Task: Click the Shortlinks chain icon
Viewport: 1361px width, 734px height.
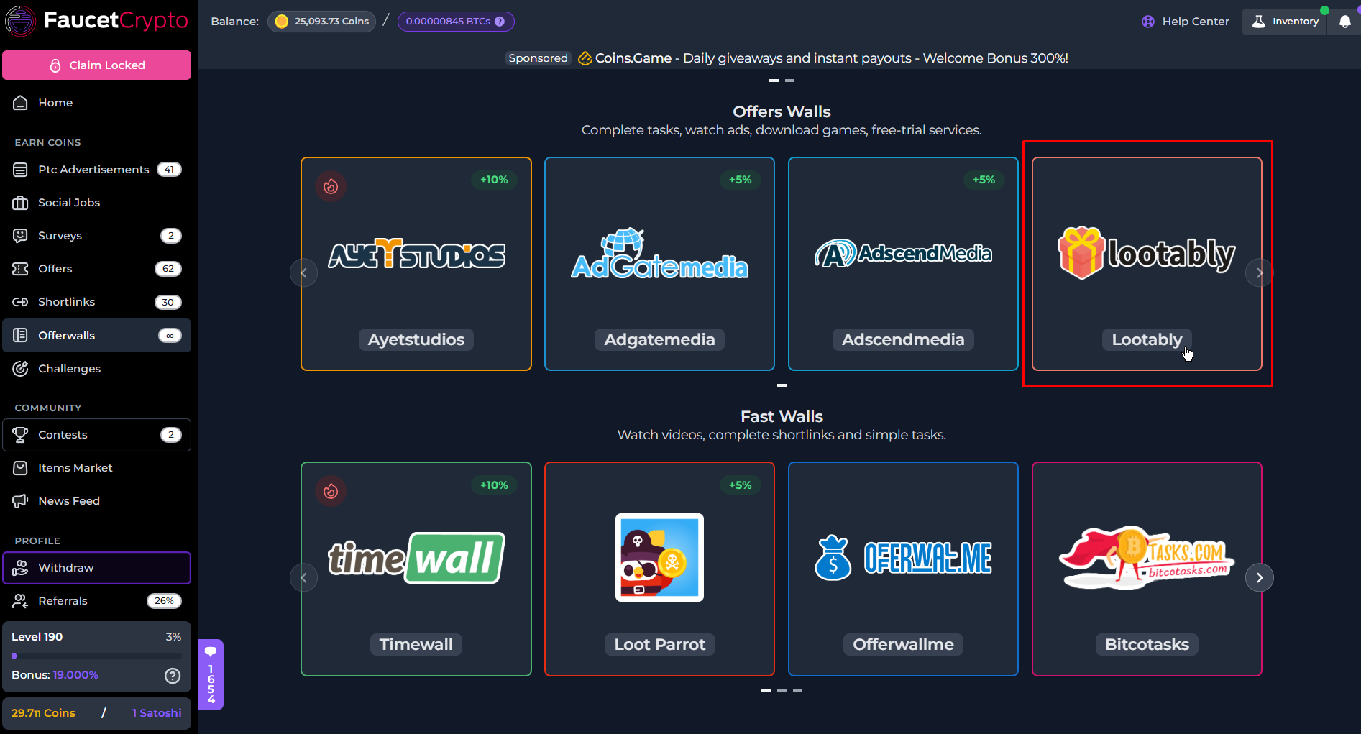Action: [20, 302]
